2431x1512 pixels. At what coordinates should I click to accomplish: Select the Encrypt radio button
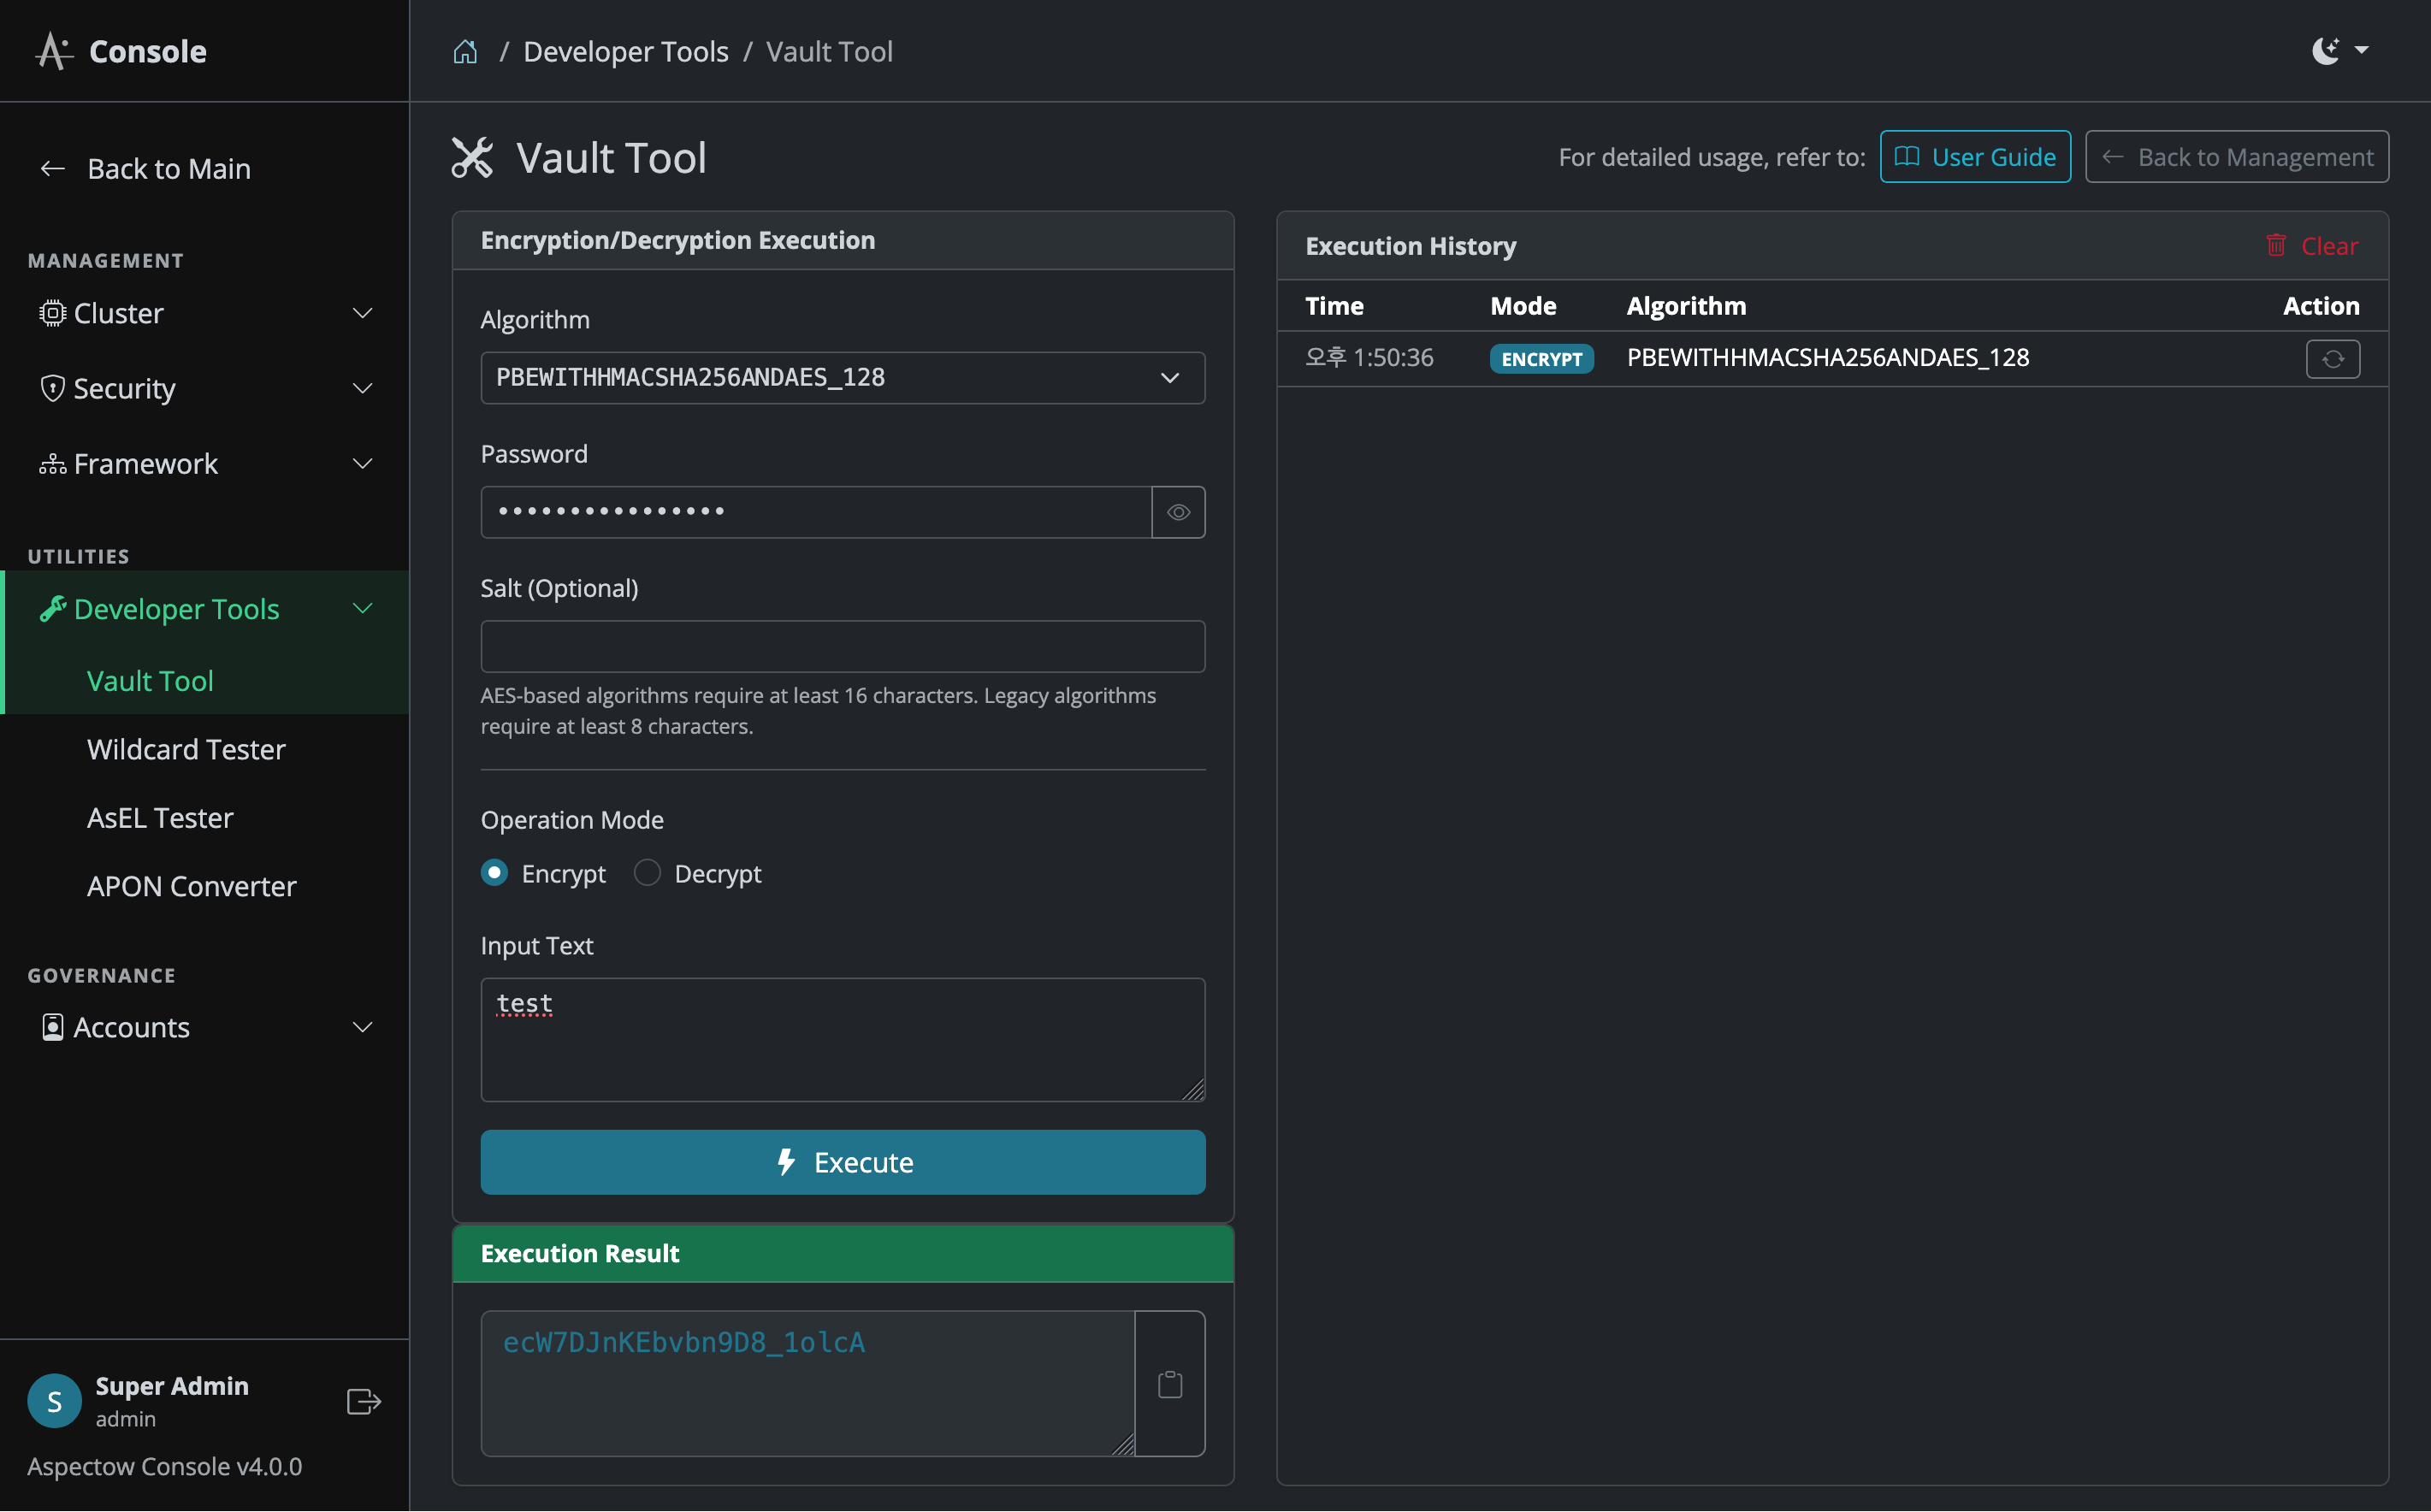494,873
